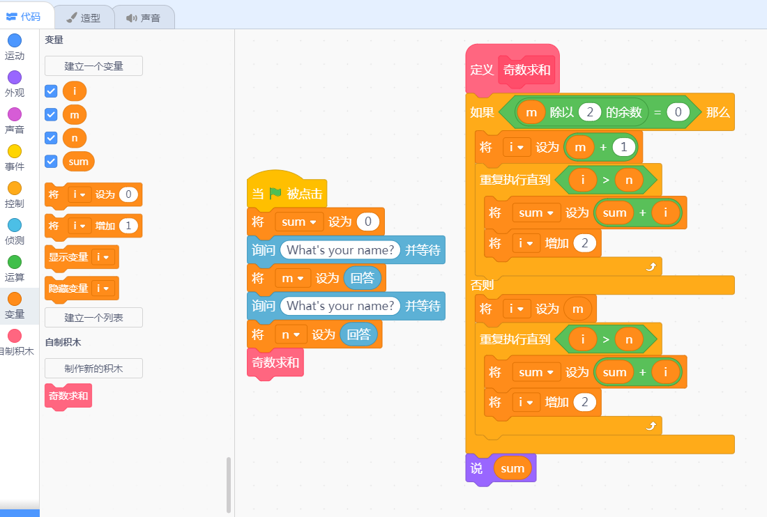Open i dropdown in 将 i 设为 m+1
Image resolution: width=767 pixels, height=517 pixels.
[517, 147]
